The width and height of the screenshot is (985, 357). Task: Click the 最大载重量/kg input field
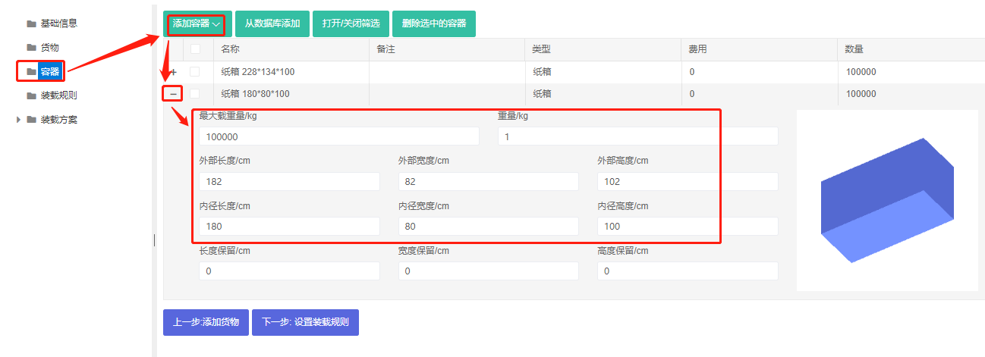click(339, 136)
